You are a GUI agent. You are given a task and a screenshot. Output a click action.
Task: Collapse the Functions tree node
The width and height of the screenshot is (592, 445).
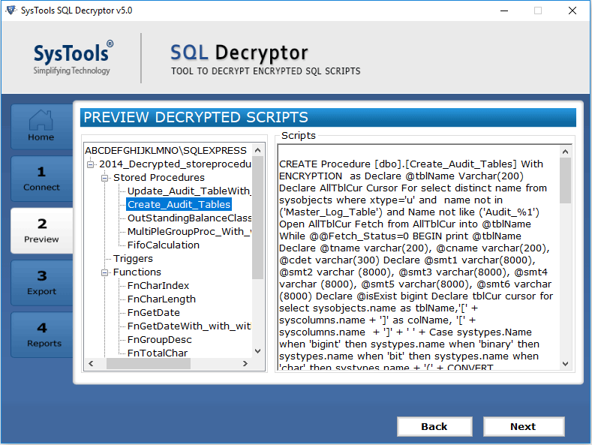[104, 272]
